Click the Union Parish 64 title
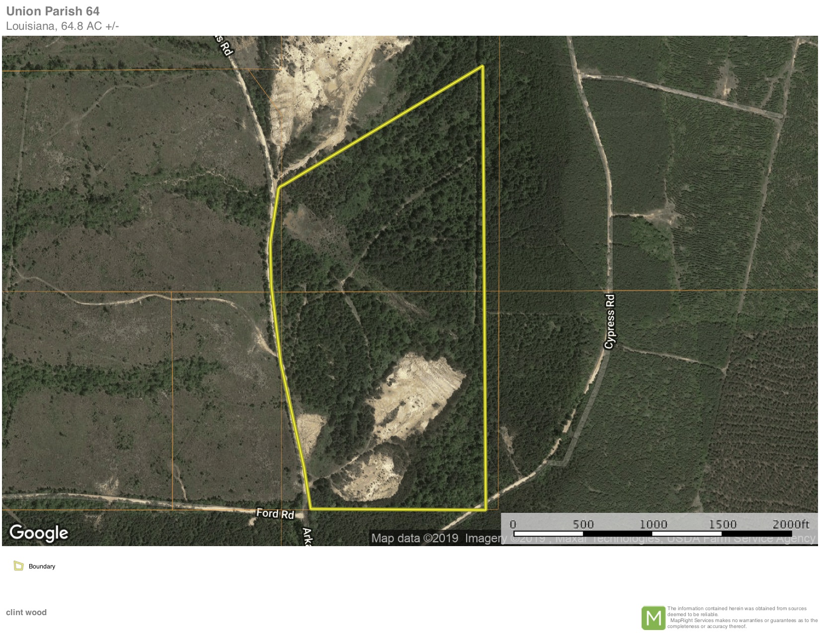 [53, 11]
